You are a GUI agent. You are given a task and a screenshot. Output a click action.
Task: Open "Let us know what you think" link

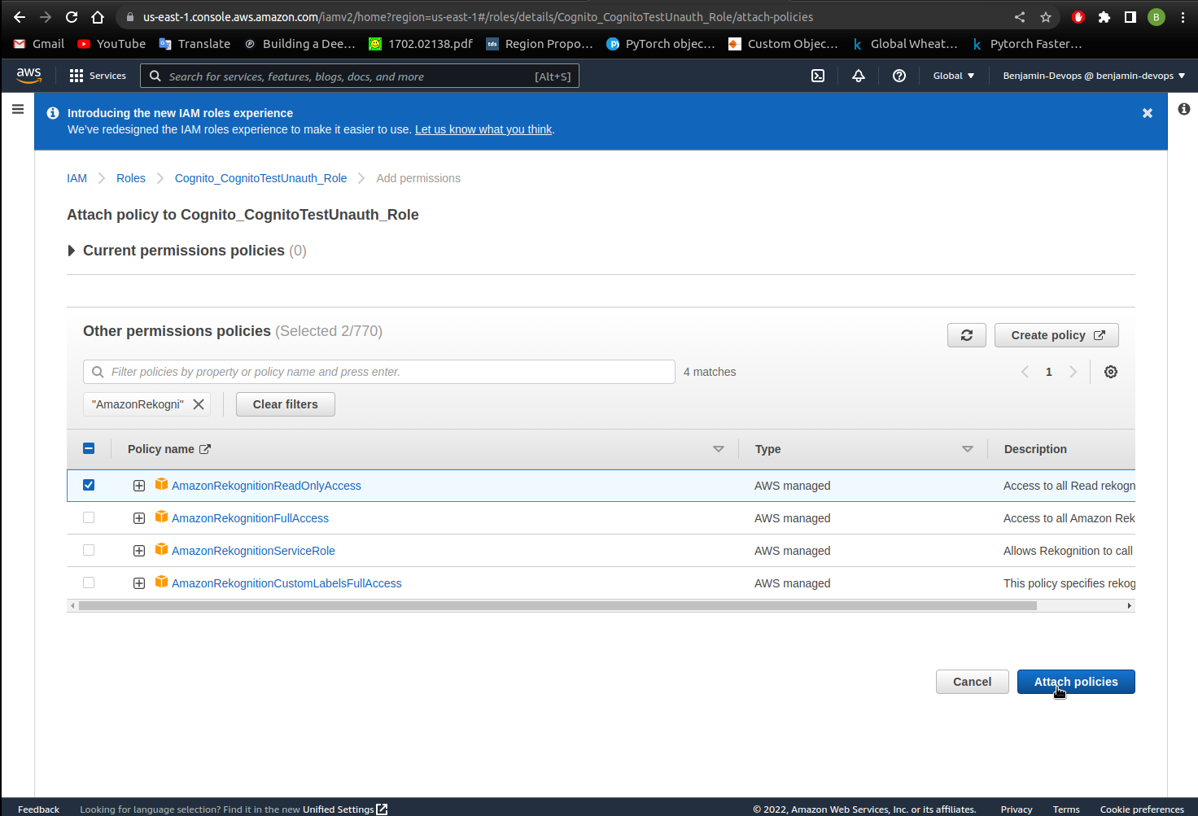pos(483,129)
